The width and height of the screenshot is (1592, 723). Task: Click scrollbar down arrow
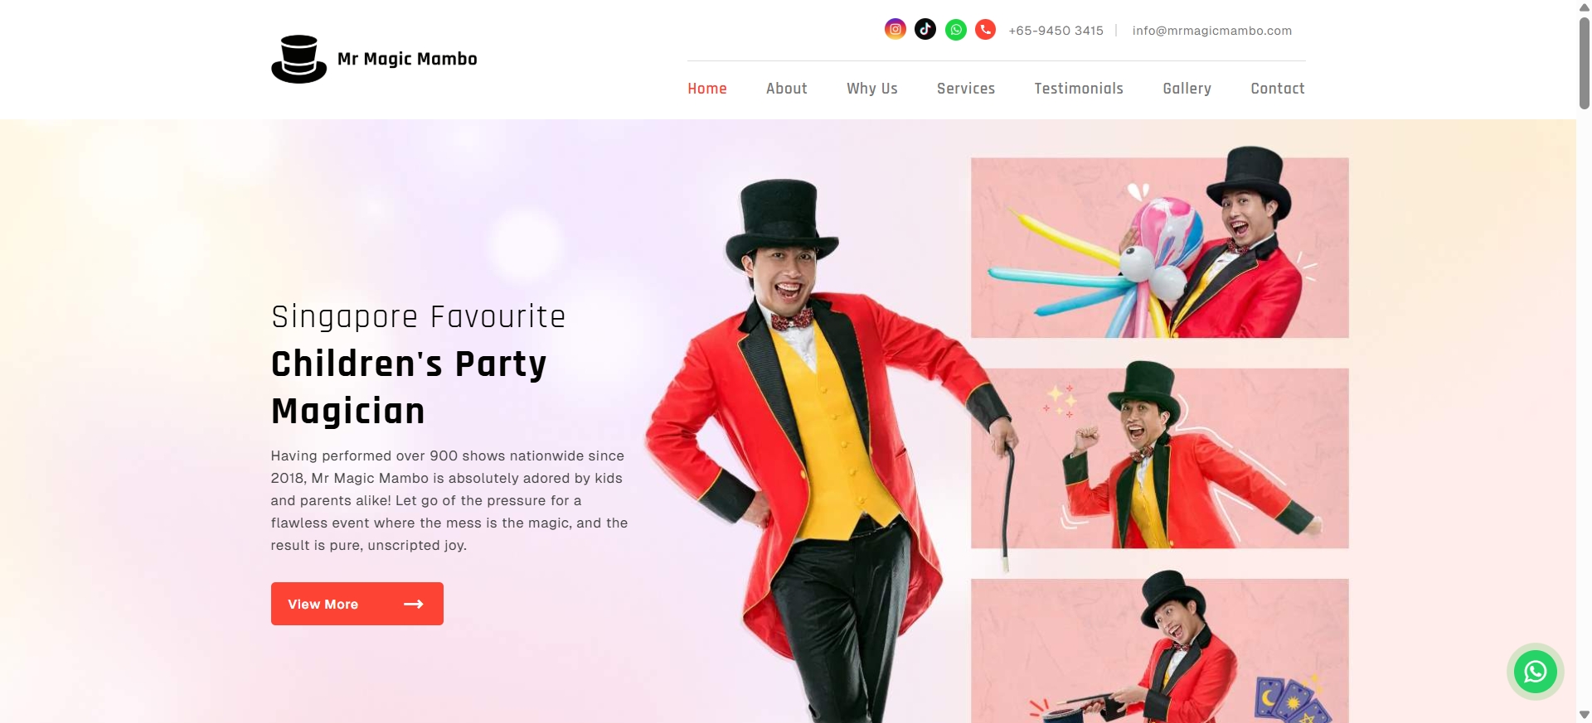(1584, 715)
